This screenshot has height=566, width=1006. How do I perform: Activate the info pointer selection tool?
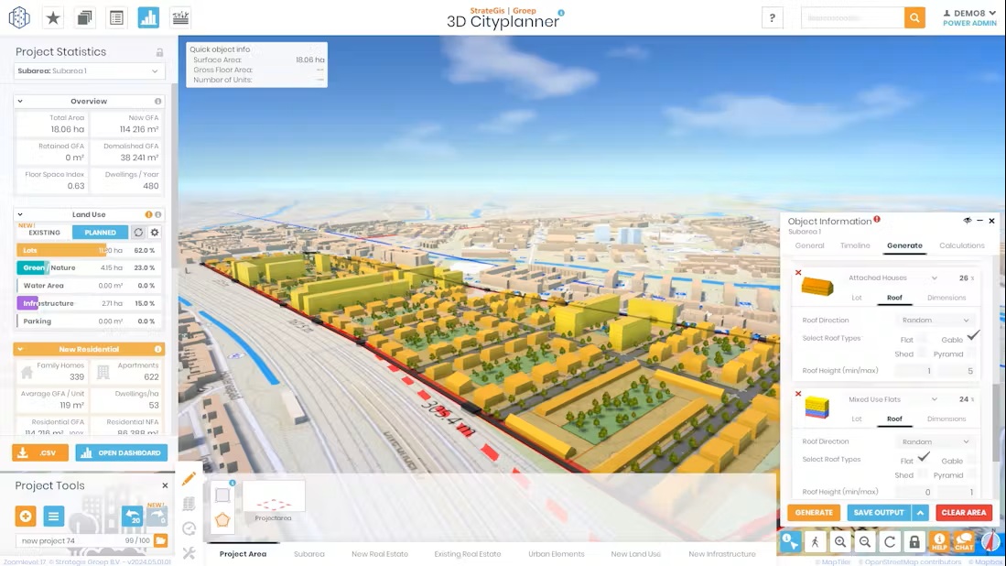tap(791, 541)
